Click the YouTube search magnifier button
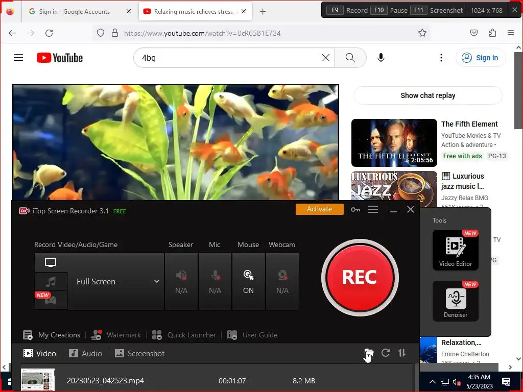The width and height of the screenshot is (523, 392). tap(350, 58)
